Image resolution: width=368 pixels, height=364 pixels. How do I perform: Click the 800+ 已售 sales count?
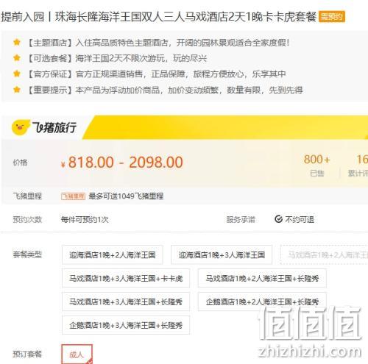pyautogui.click(x=316, y=165)
